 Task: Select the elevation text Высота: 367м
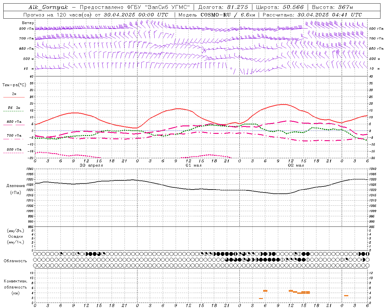pos(332,7)
